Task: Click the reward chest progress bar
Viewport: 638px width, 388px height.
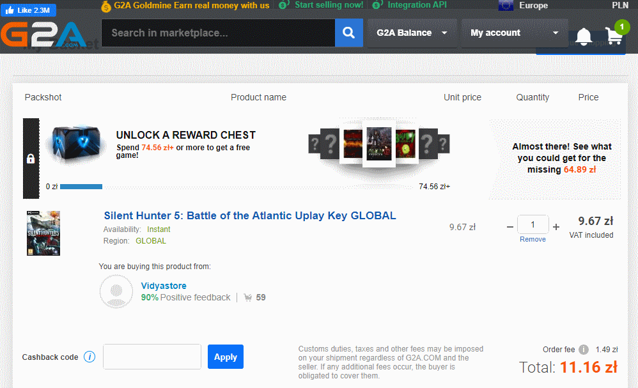Action: coord(81,187)
